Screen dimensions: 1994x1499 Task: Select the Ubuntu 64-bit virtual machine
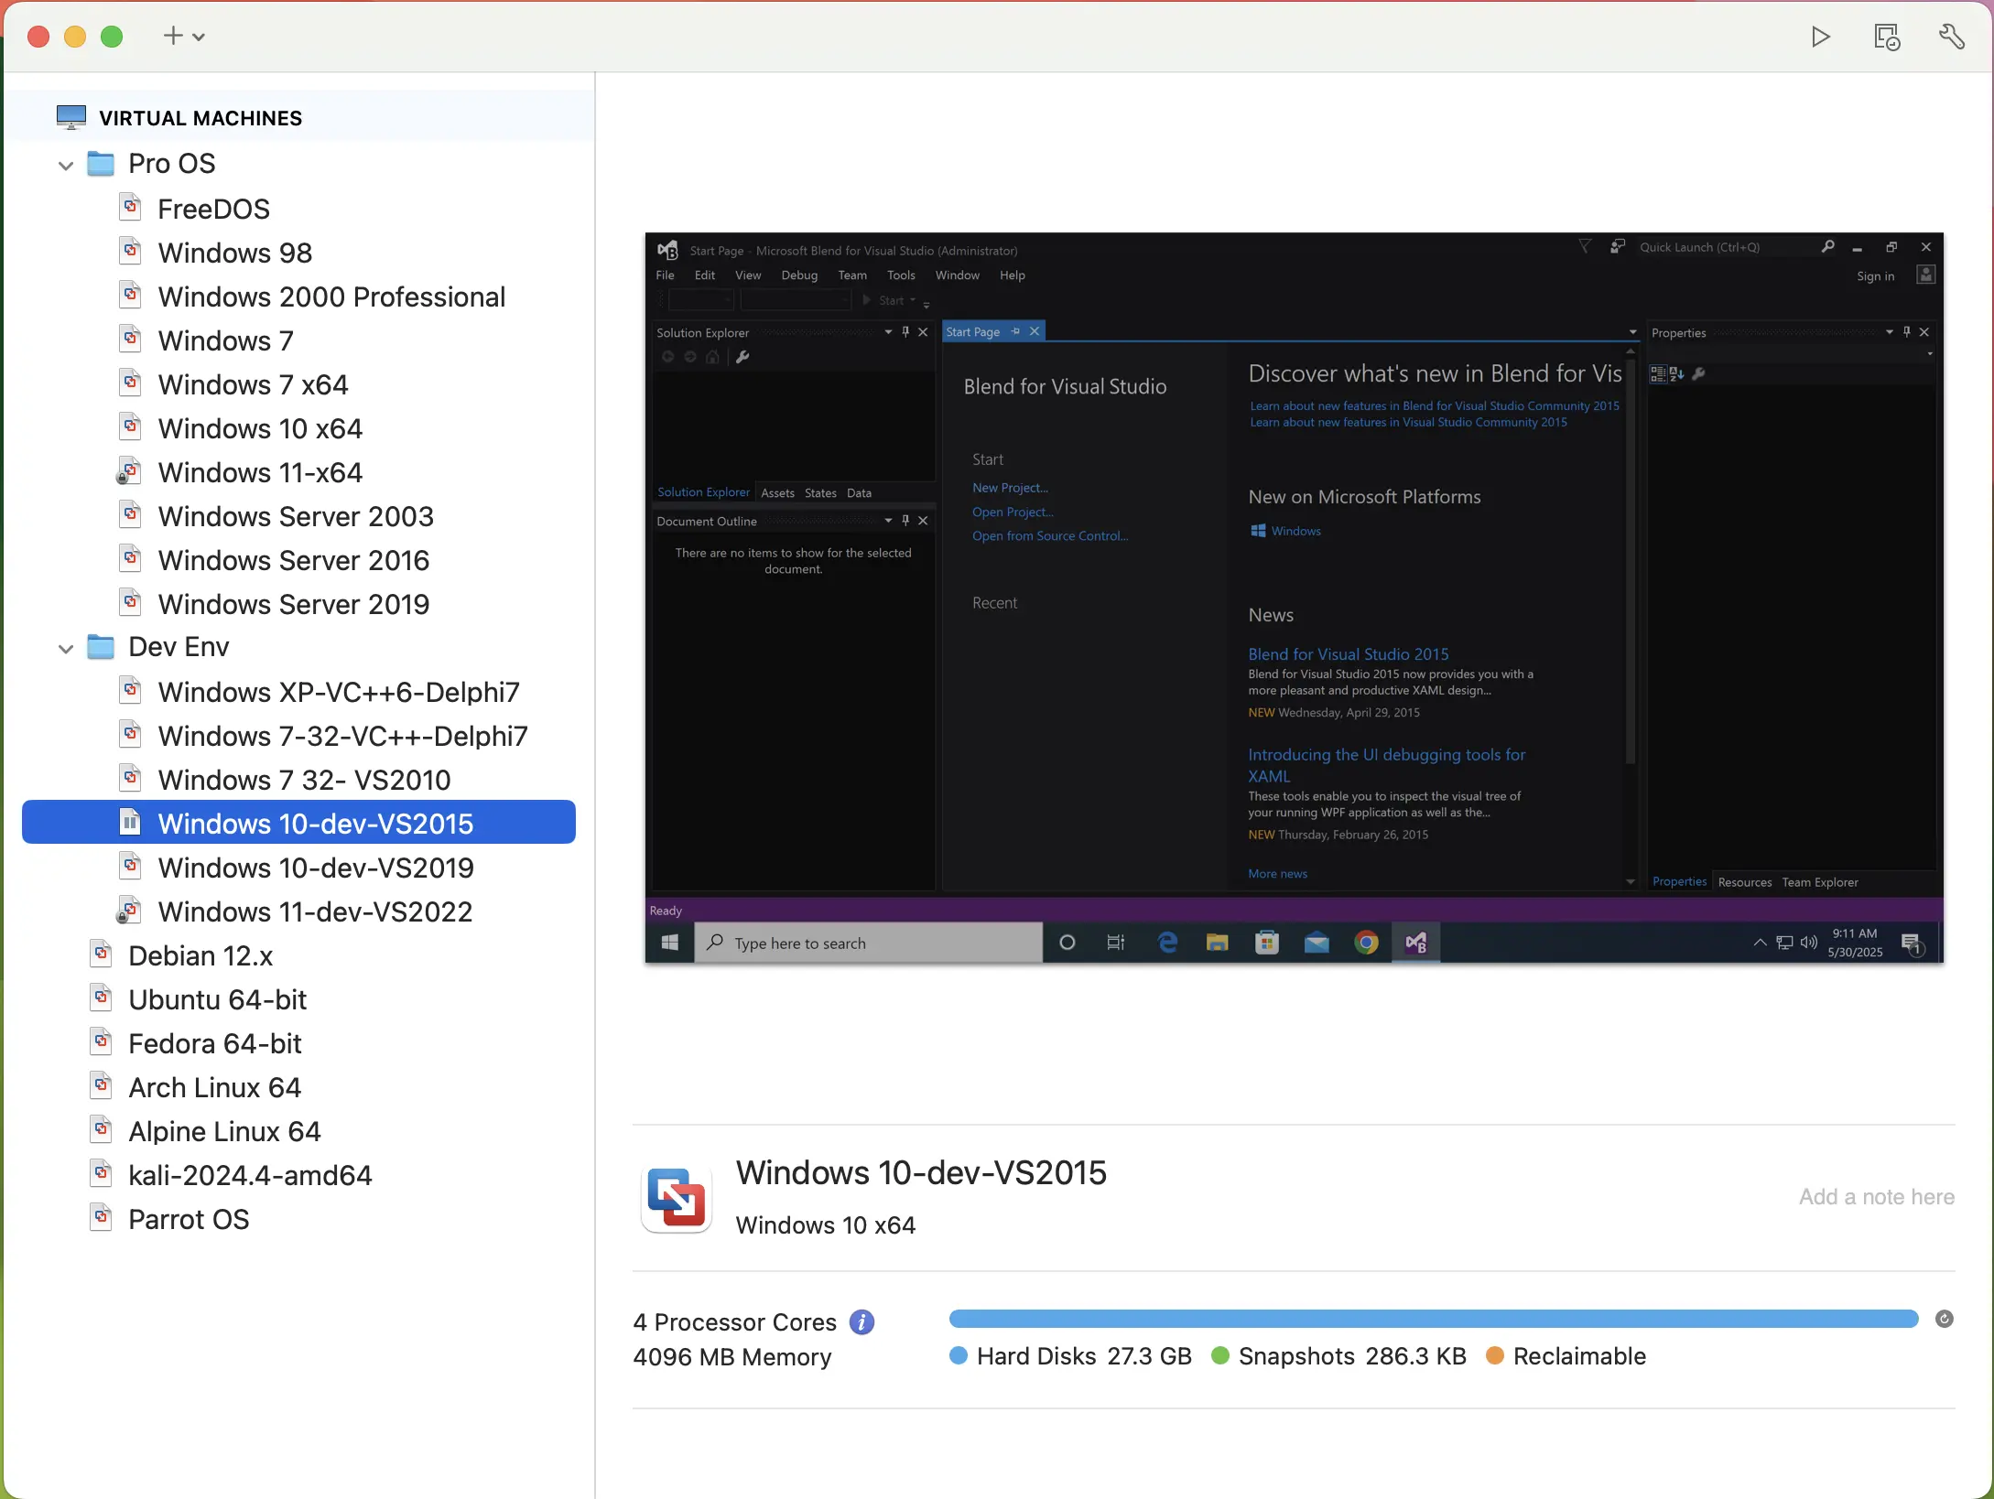point(298,999)
